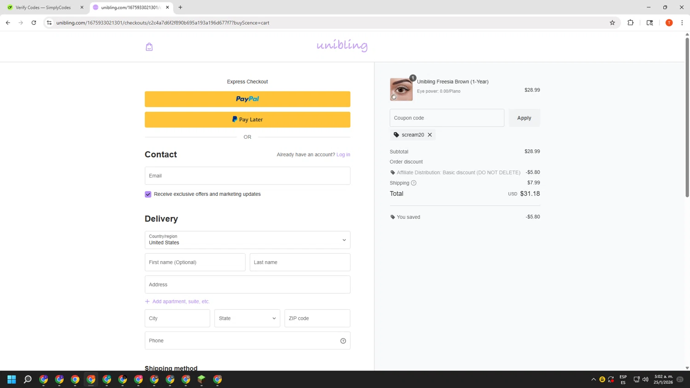Click the phone field help icon

[x=343, y=341]
